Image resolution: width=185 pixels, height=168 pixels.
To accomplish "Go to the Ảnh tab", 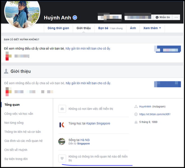I will tap(133, 28).
